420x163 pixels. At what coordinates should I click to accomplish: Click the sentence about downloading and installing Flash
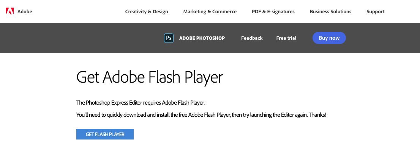point(201,115)
